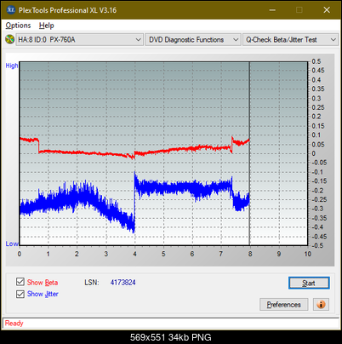This screenshot has height=344, width=342.
Task: Toggle the Show Jitter checkbox
Action: pos(20,294)
